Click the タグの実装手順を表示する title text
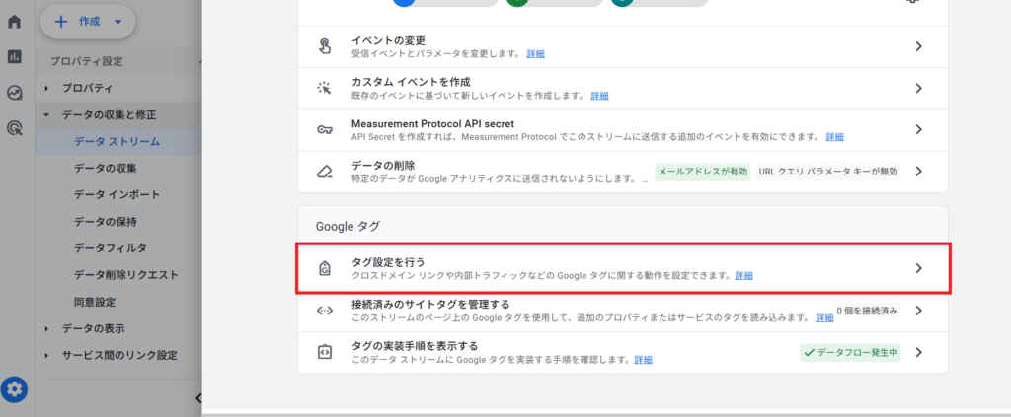 414,346
